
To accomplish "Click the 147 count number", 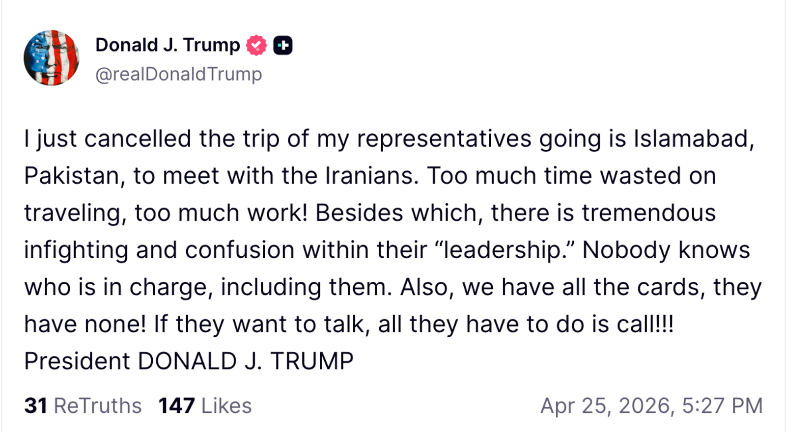I will pyautogui.click(x=176, y=406).
